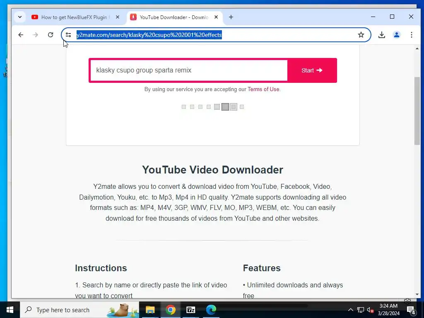Open the clock showing 3:24 AM
The height and width of the screenshot is (318, 424).
(388, 310)
